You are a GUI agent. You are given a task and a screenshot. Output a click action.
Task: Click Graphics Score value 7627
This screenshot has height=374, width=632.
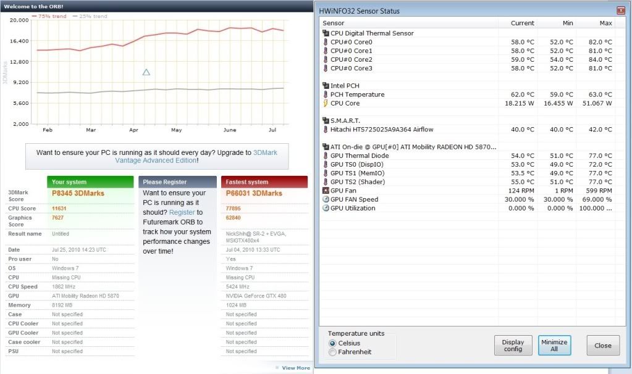57,218
